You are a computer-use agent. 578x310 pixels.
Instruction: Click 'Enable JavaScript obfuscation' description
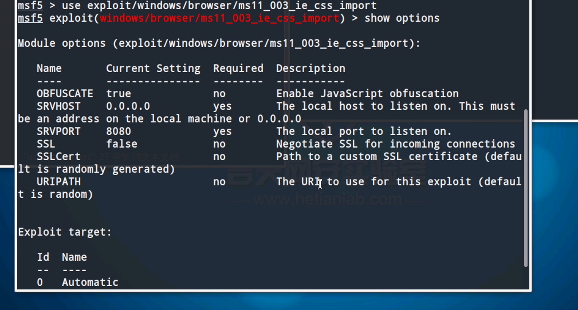pyautogui.click(x=367, y=94)
